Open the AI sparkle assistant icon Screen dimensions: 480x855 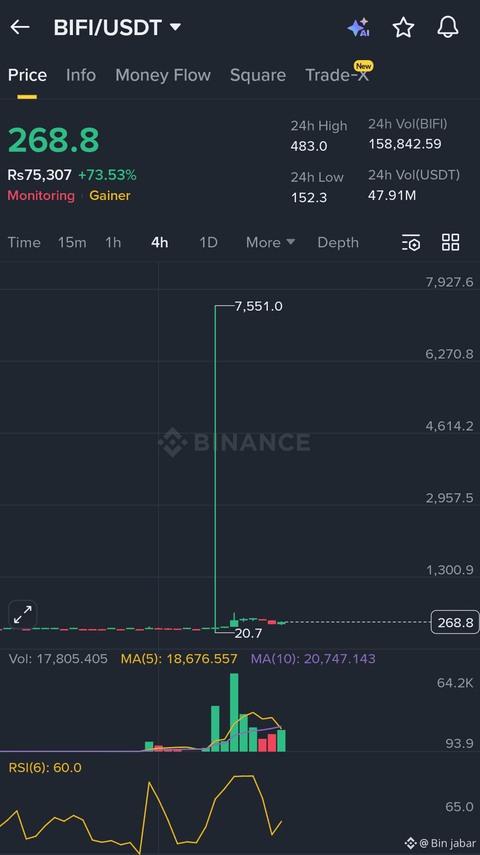click(x=359, y=27)
